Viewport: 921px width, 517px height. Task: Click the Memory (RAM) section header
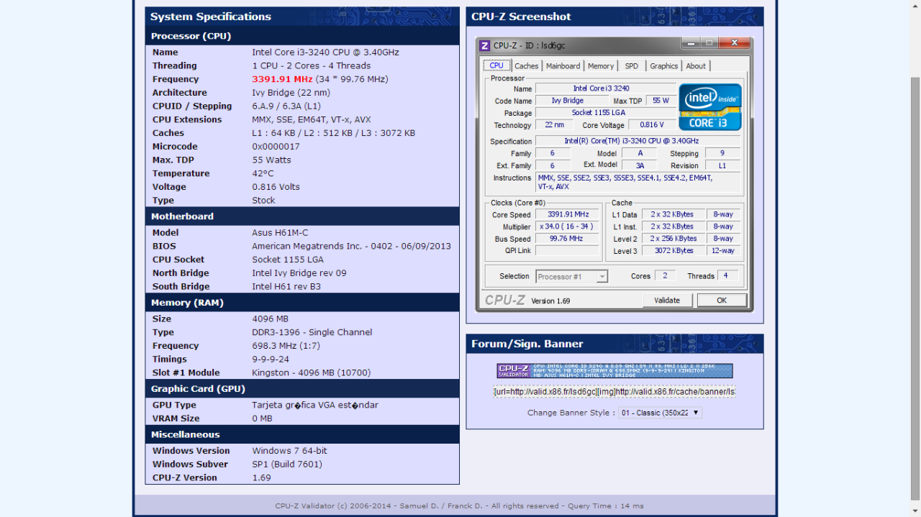pos(302,303)
